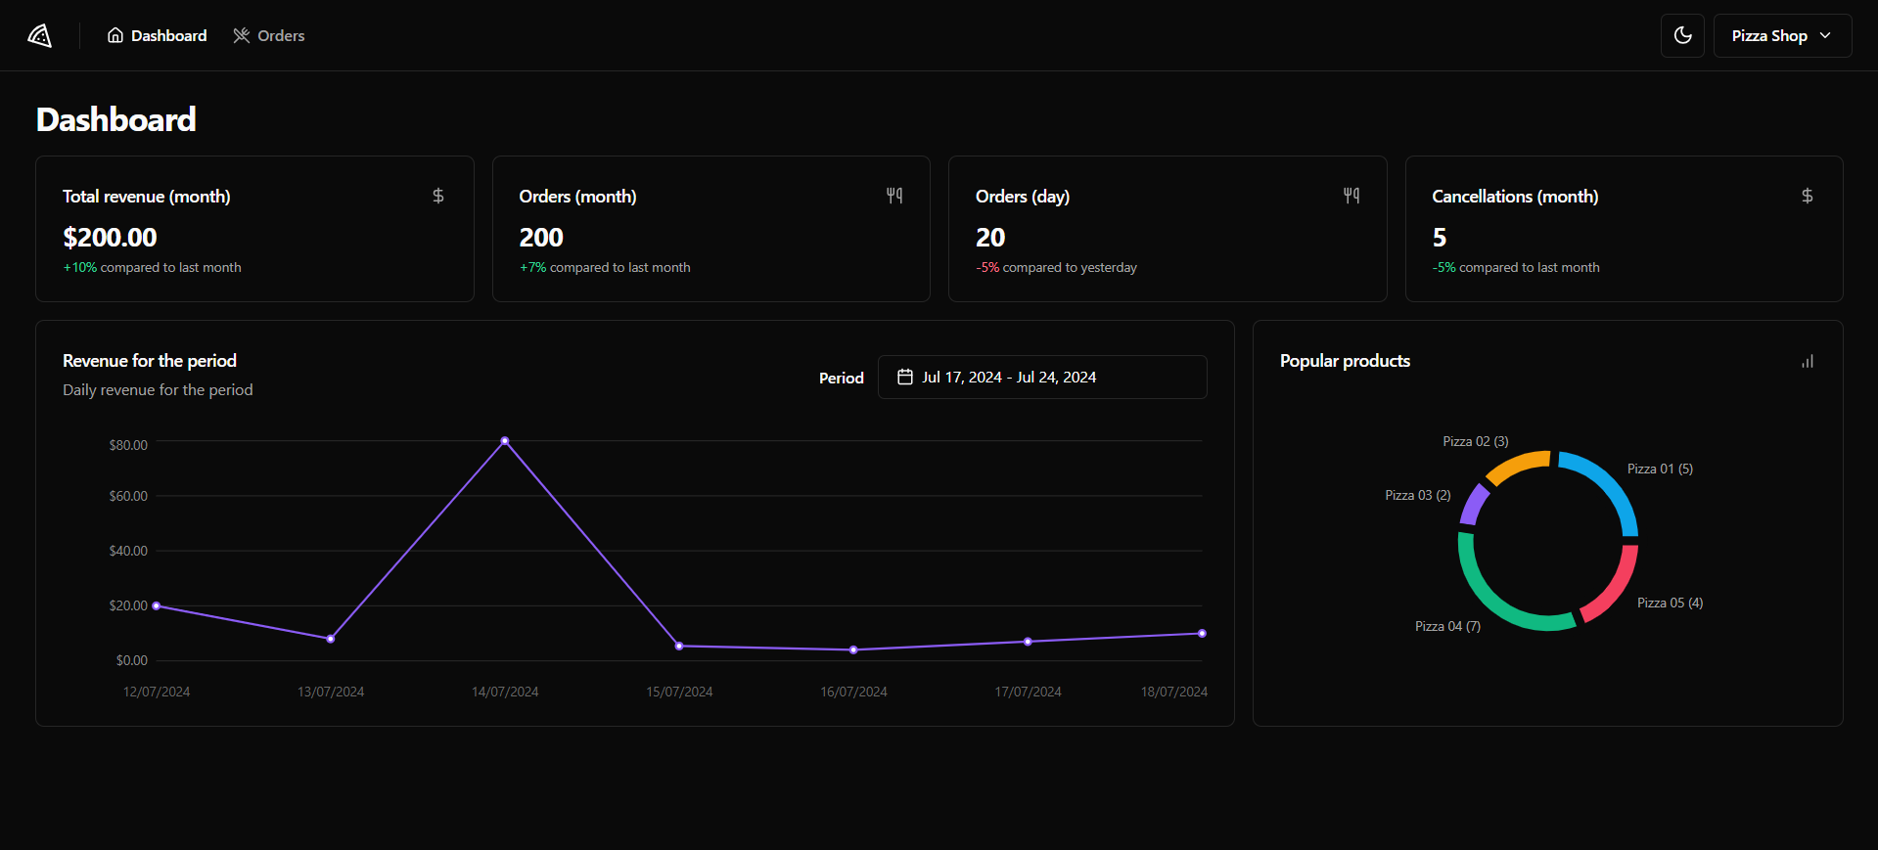The image size is (1878, 850).
Task: Click the 'Revenue for the period' heading
Action: click(x=150, y=361)
